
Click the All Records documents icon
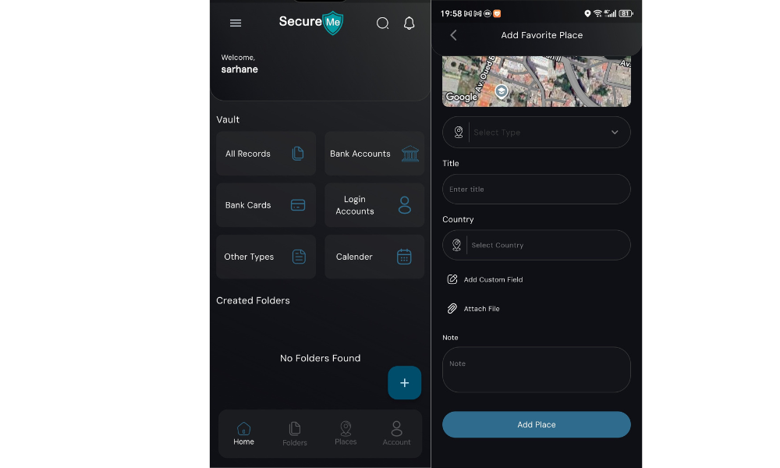pos(298,153)
